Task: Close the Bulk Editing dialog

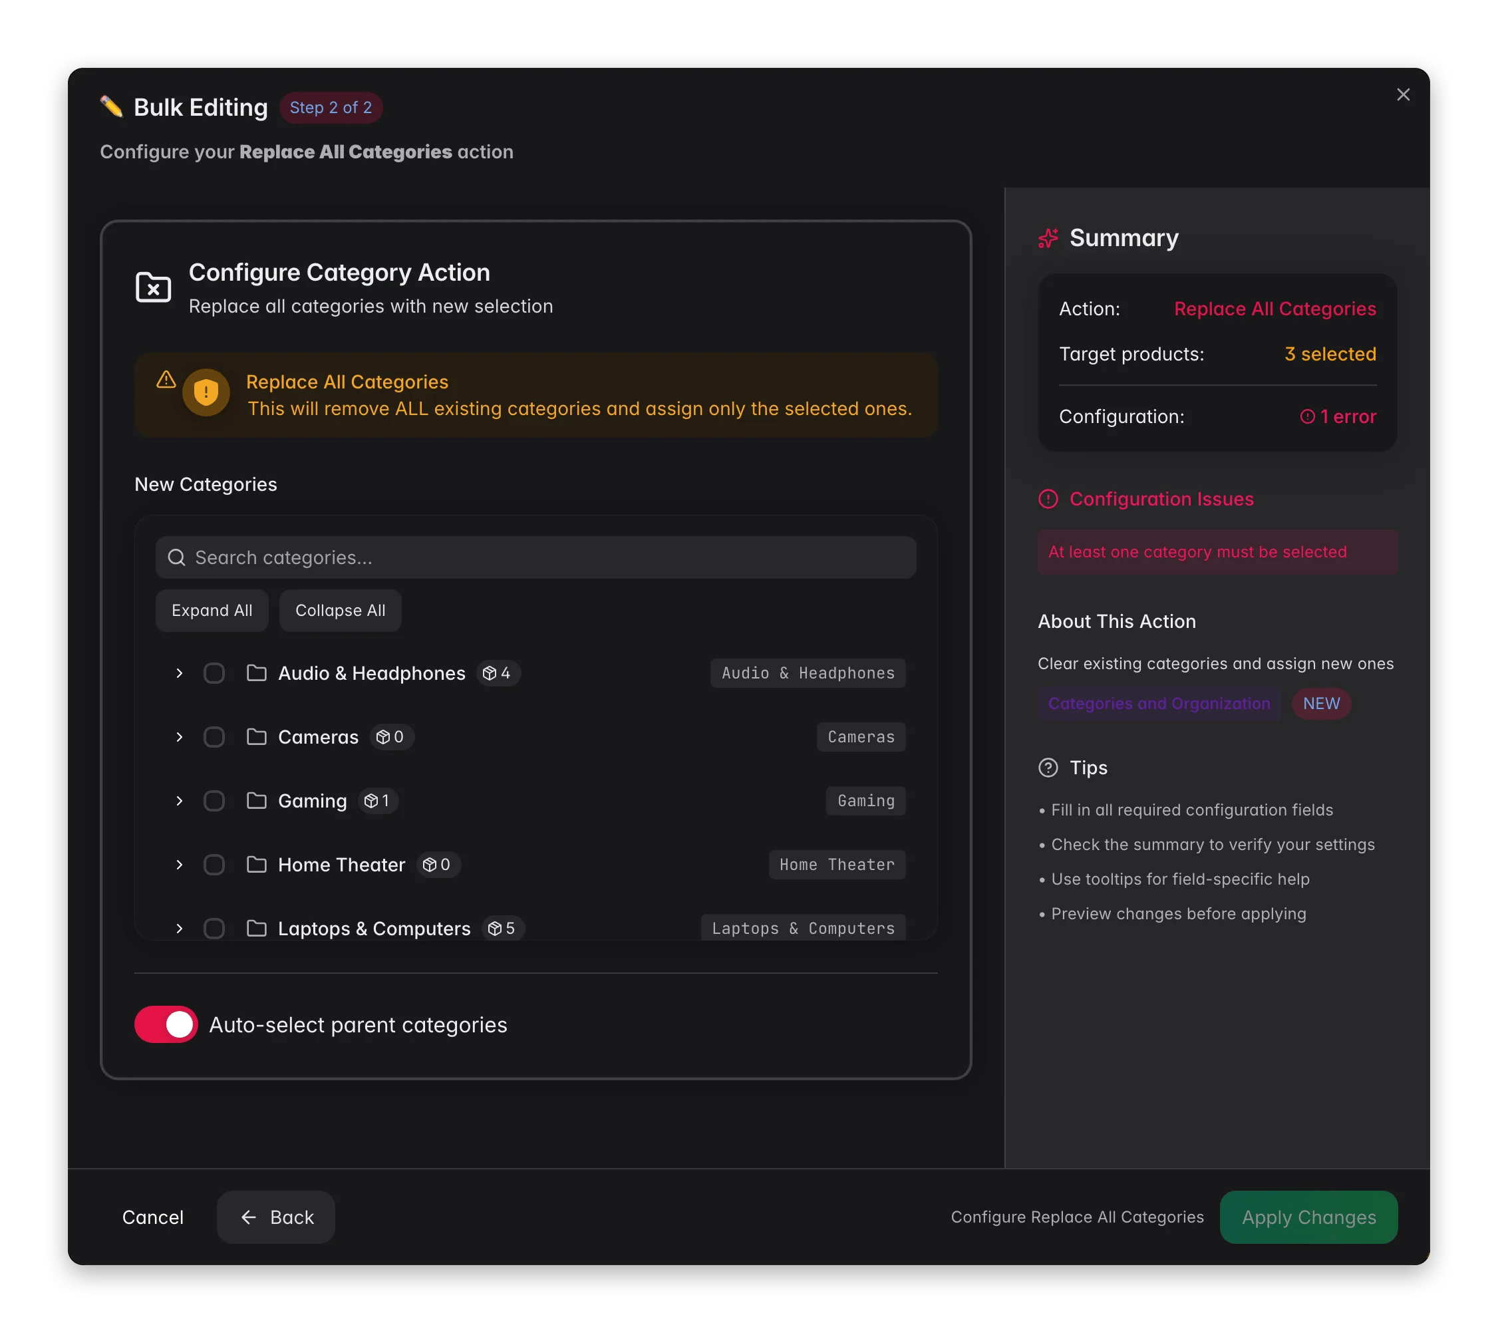Action: point(1403,94)
